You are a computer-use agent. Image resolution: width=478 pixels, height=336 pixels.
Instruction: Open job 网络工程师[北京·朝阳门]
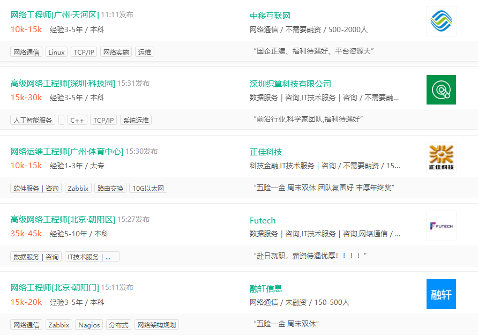[55, 287]
